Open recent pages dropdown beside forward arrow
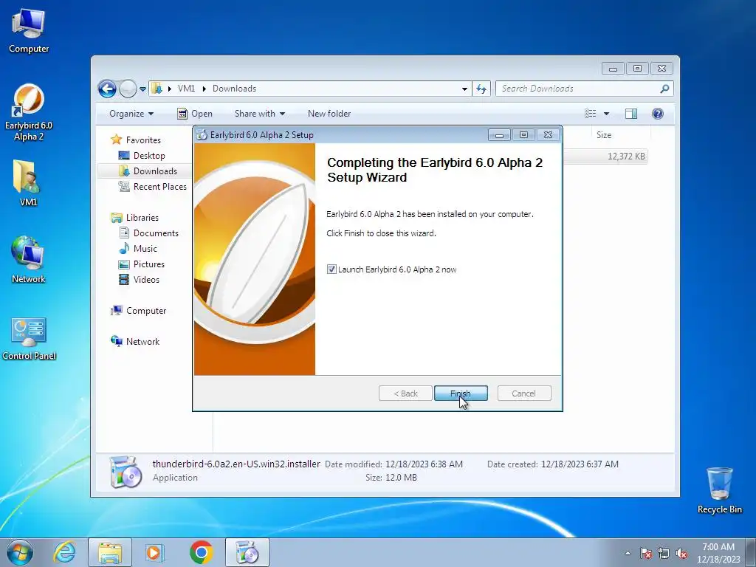Image resolution: width=756 pixels, height=567 pixels. tap(142, 89)
